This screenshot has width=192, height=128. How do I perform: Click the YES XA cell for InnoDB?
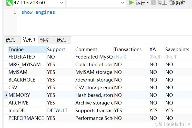click(x=157, y=111)
